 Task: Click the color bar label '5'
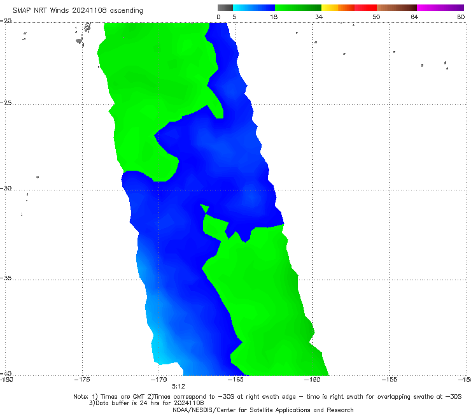234,17
